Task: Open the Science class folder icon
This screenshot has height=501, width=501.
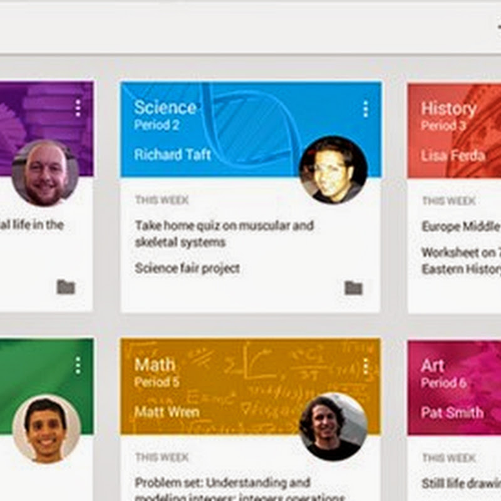Action: [x=354, y=288]
